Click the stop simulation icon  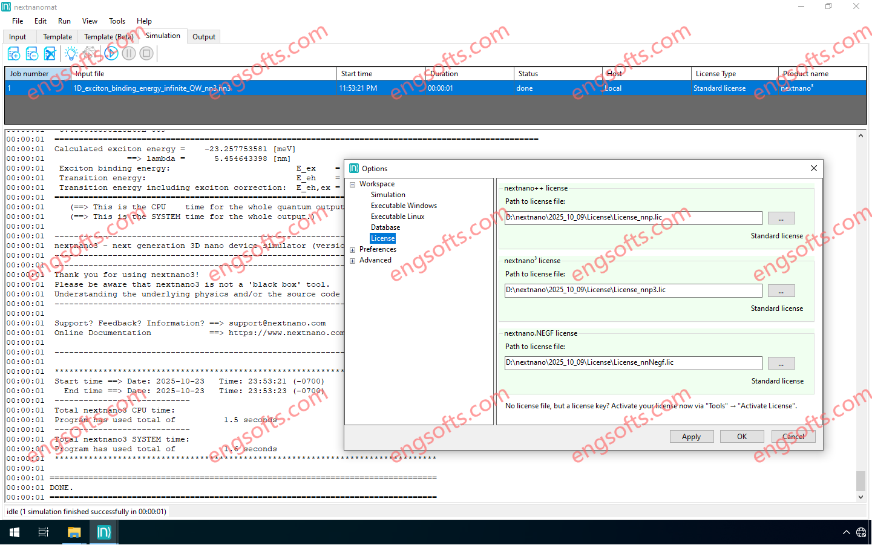pyautogui.click(x=146, y=54)
